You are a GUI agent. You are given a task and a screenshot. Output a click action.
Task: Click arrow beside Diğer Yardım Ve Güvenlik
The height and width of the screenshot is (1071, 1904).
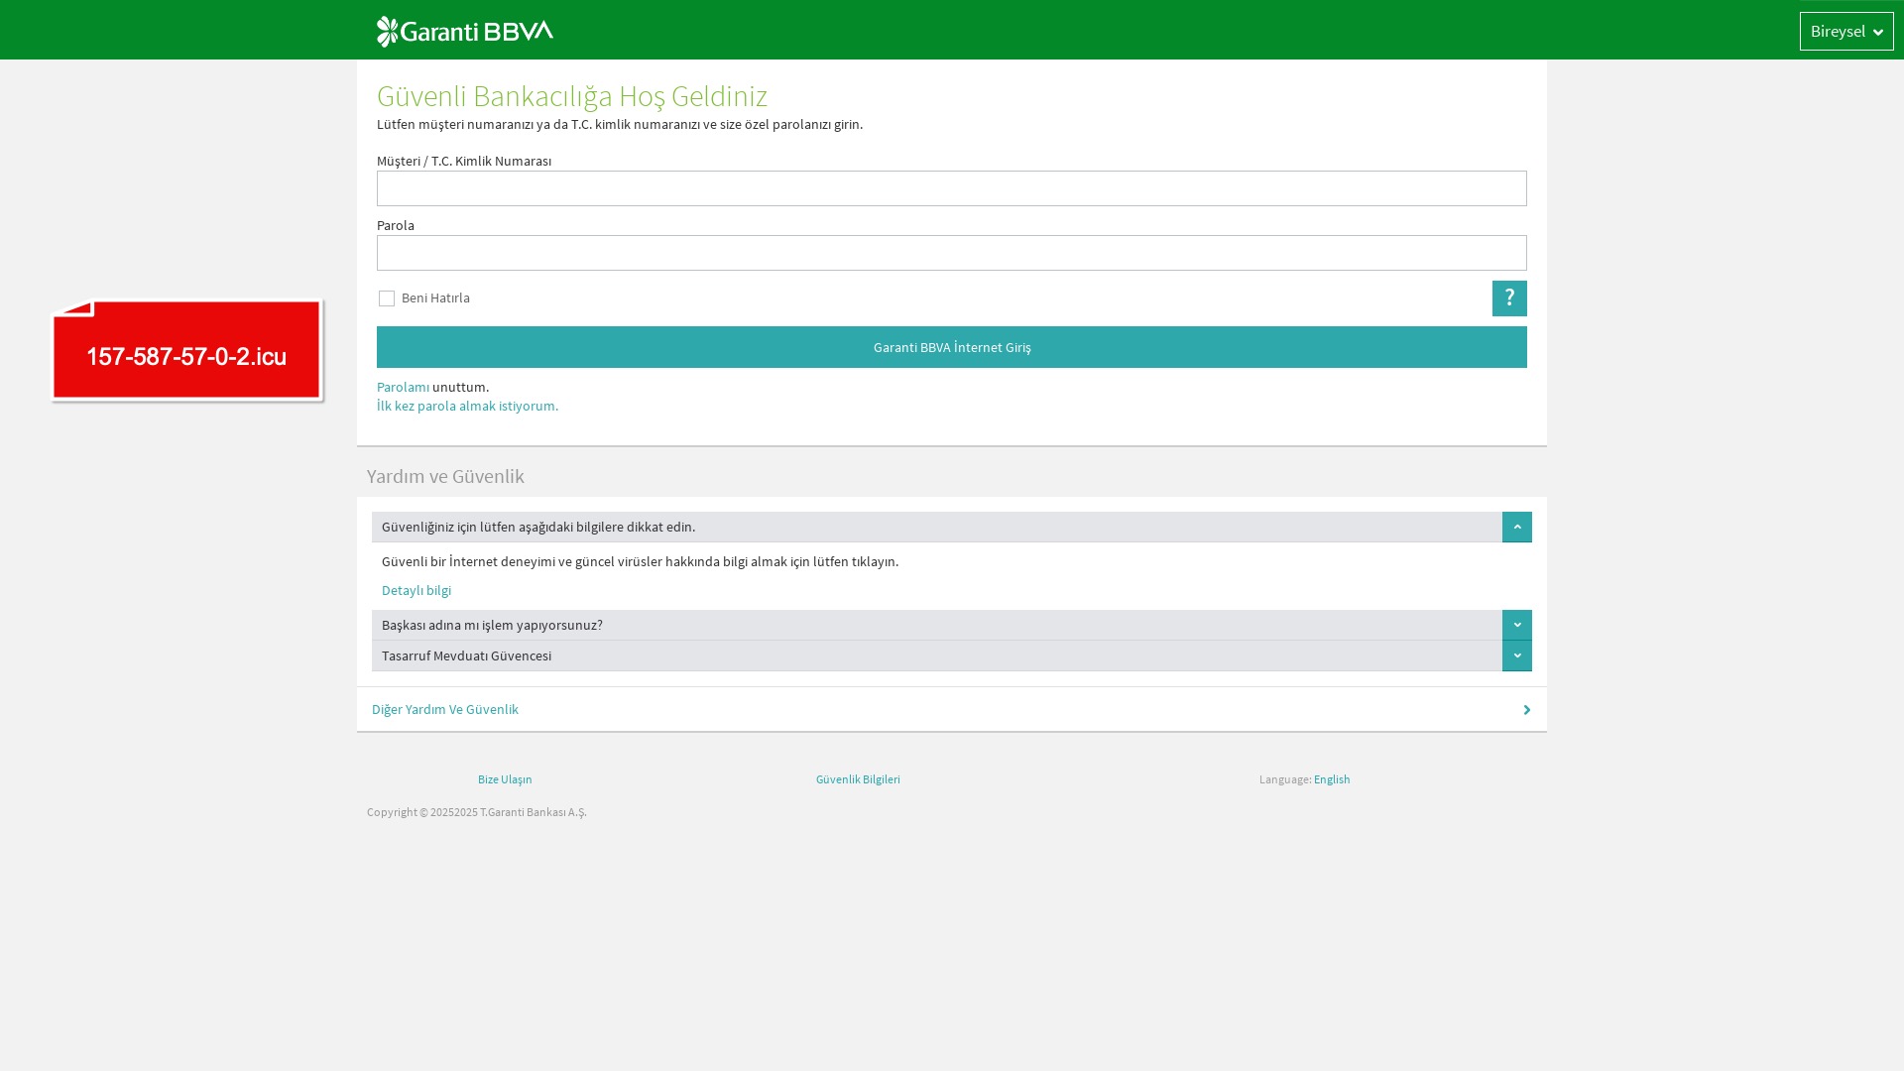pyautogui.click(x=1527, y=710)
